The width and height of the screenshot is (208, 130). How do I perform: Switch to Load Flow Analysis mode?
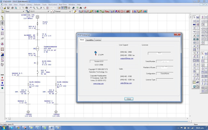(81, 11)
